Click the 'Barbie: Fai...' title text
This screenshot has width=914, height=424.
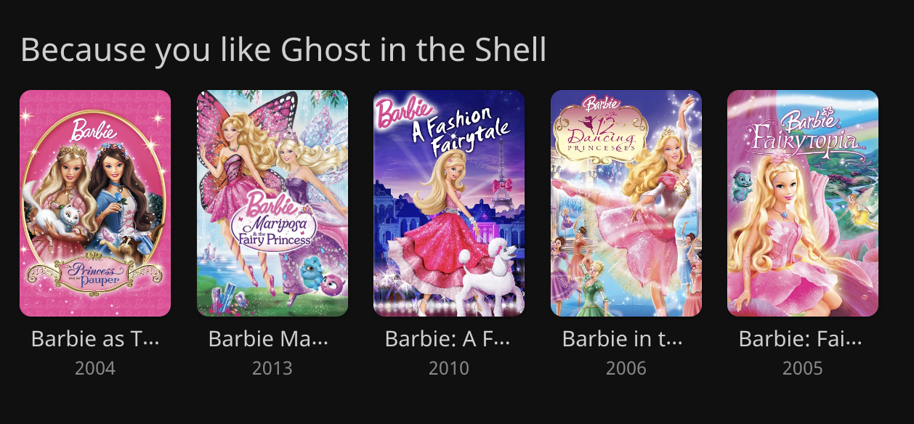coord(801,338)
